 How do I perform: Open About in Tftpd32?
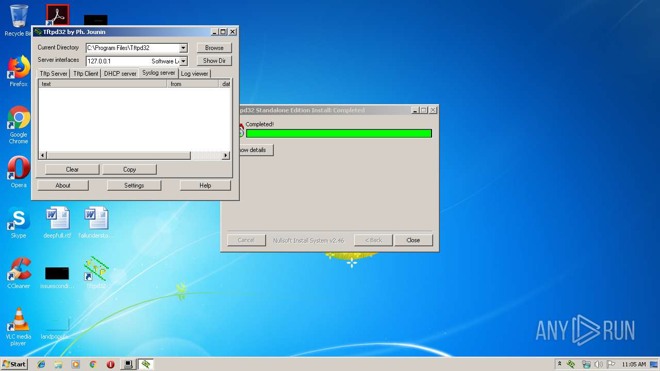pyautogui.click(x=63, y=185)
